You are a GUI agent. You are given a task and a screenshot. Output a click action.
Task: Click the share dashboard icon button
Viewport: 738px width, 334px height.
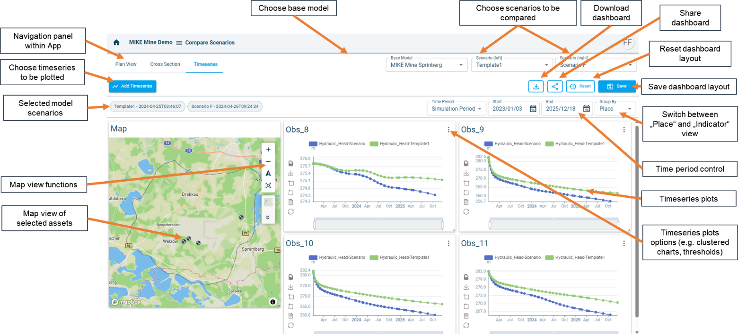pyautogui.click(x=555, y=86)
